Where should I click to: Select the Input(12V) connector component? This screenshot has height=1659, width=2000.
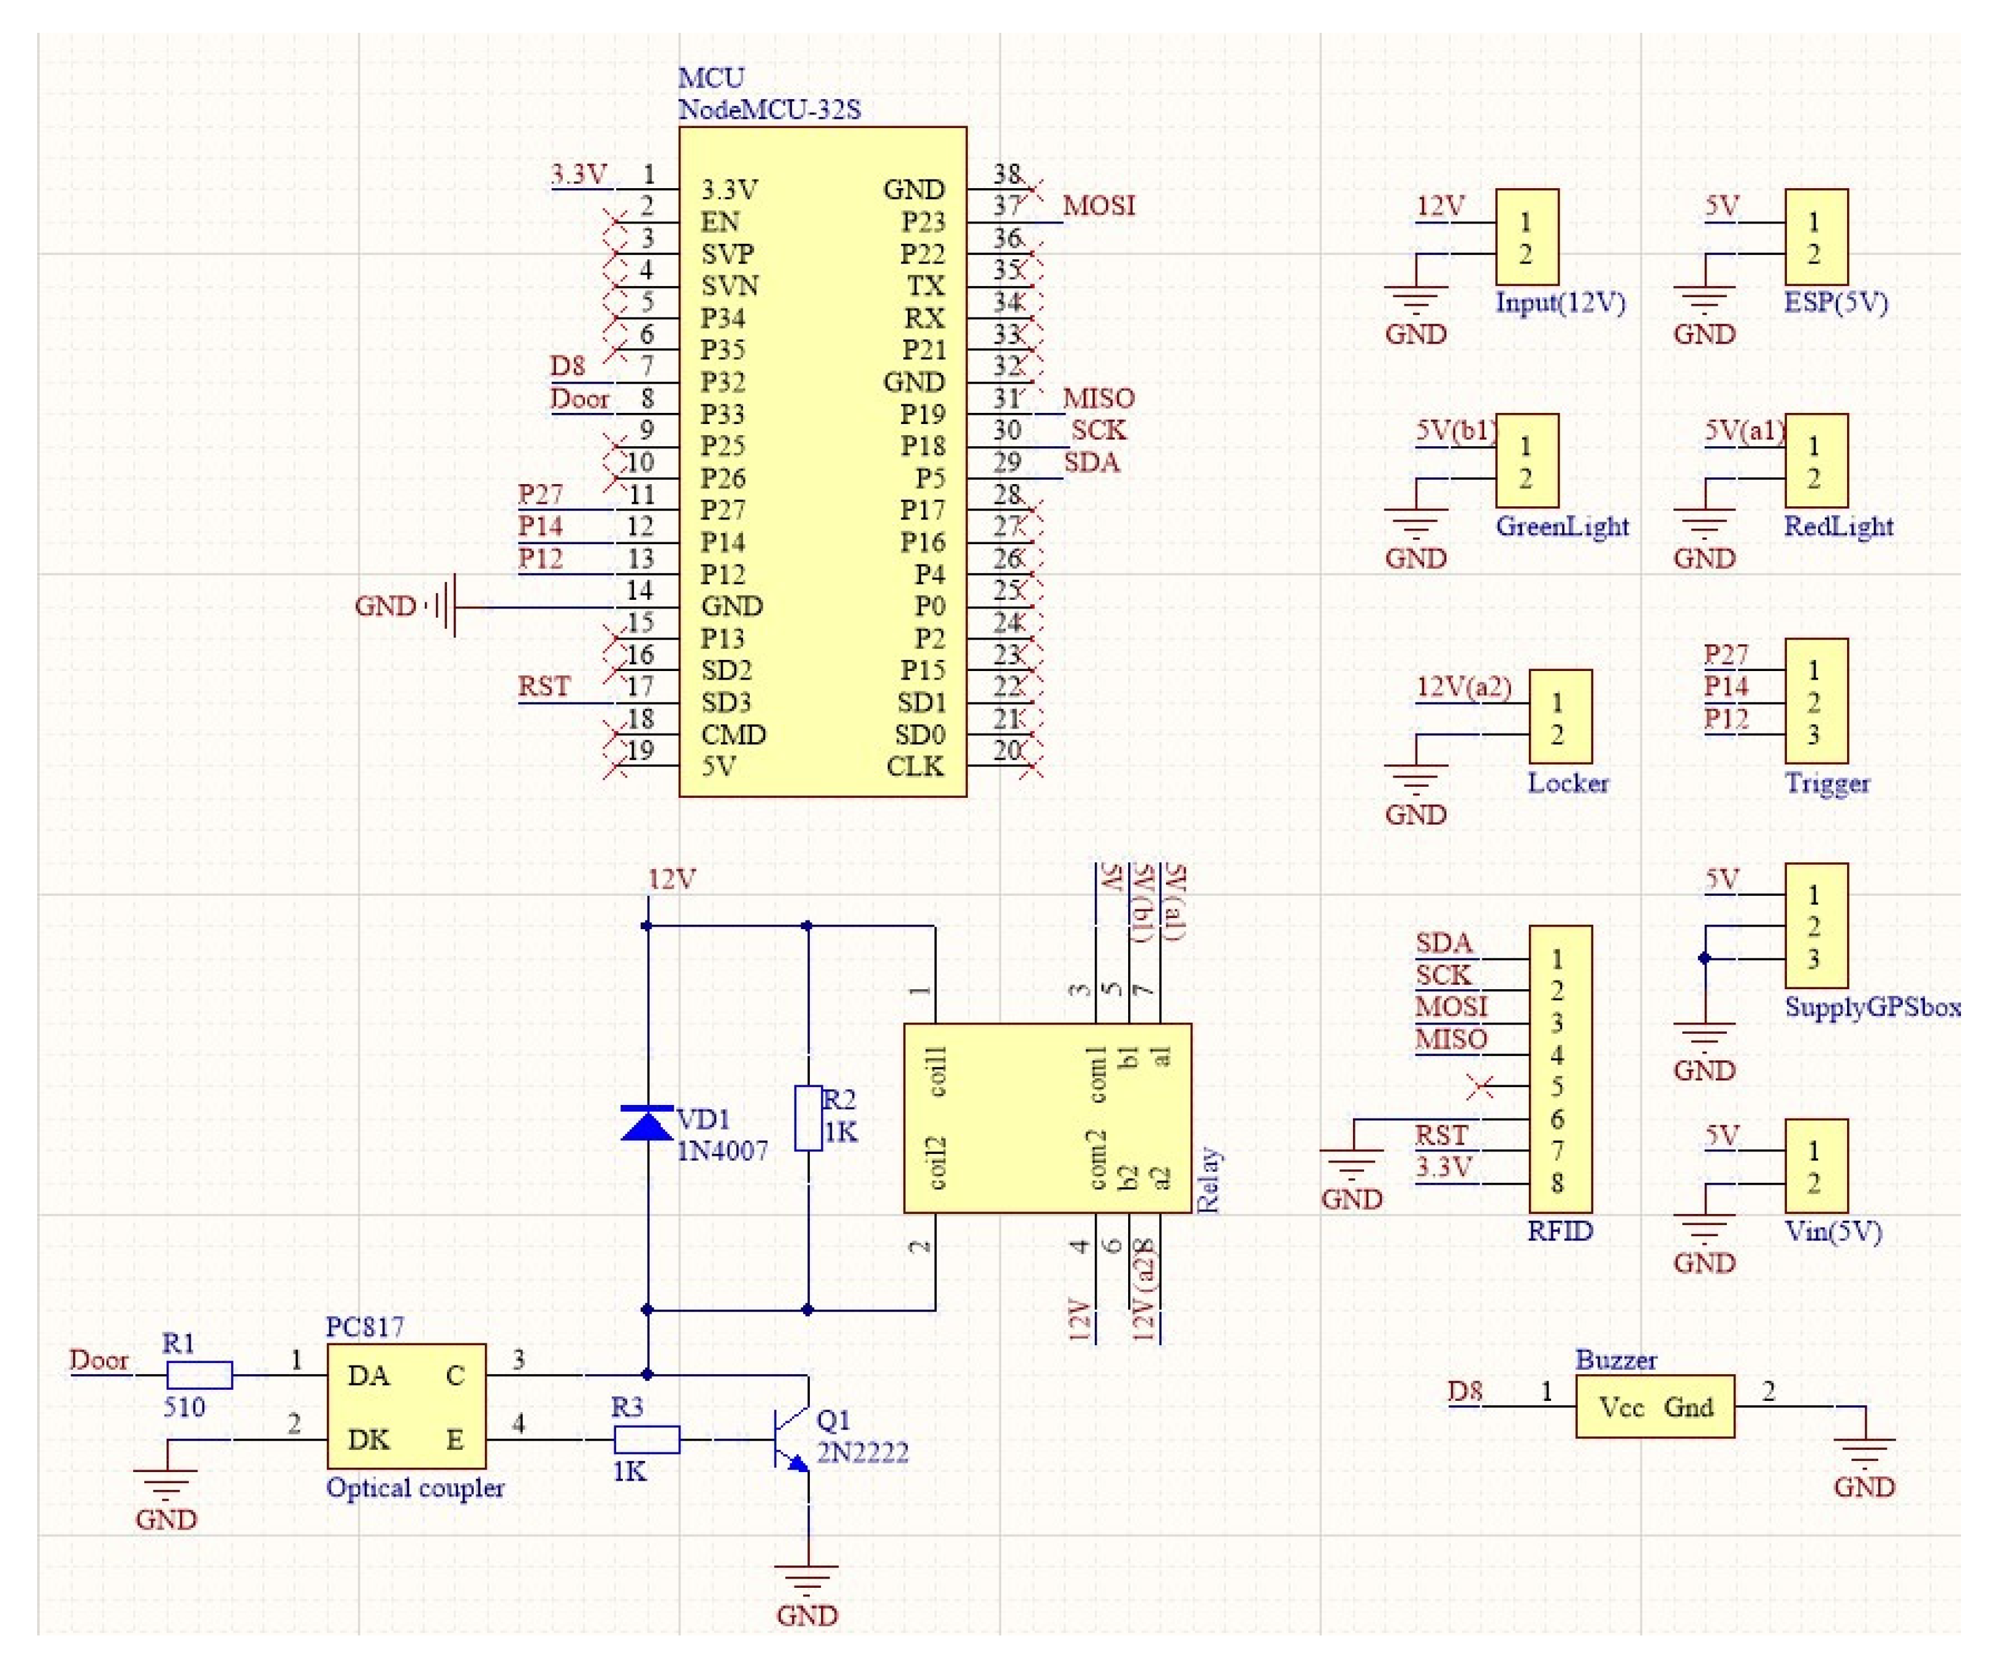[1527, 237]
